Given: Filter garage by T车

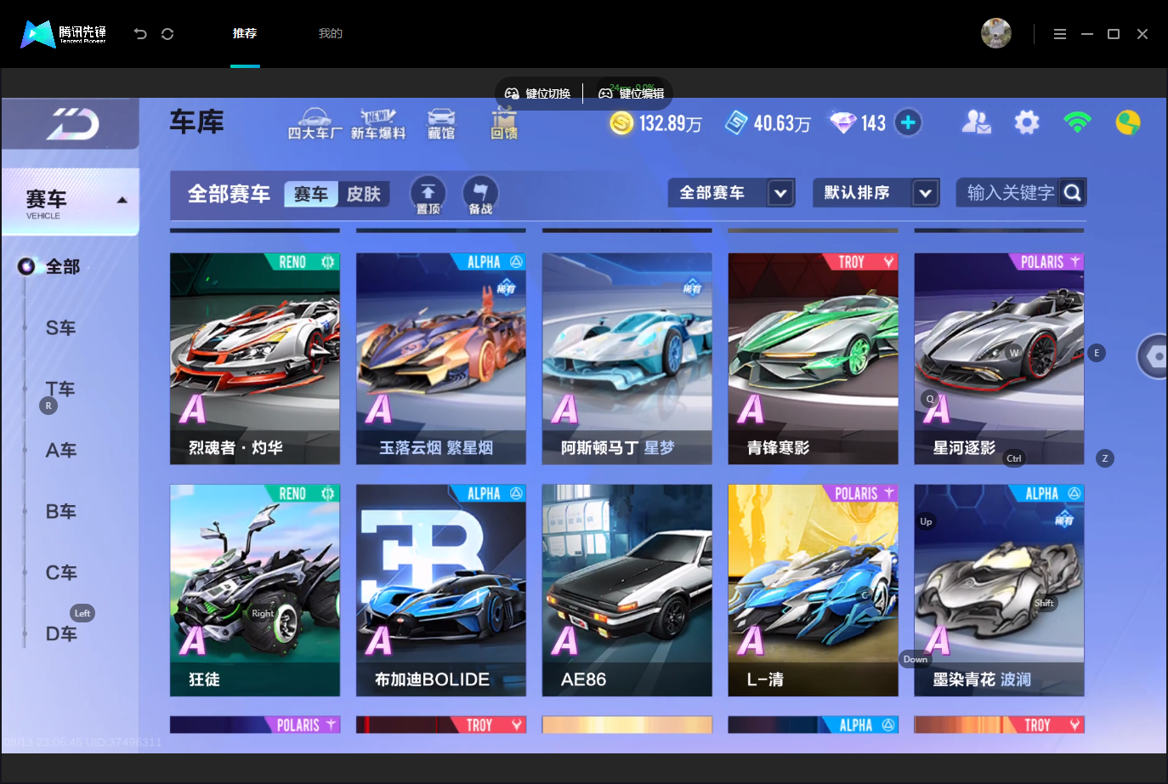Looking at the screenshot, I should tap(60, 389).
